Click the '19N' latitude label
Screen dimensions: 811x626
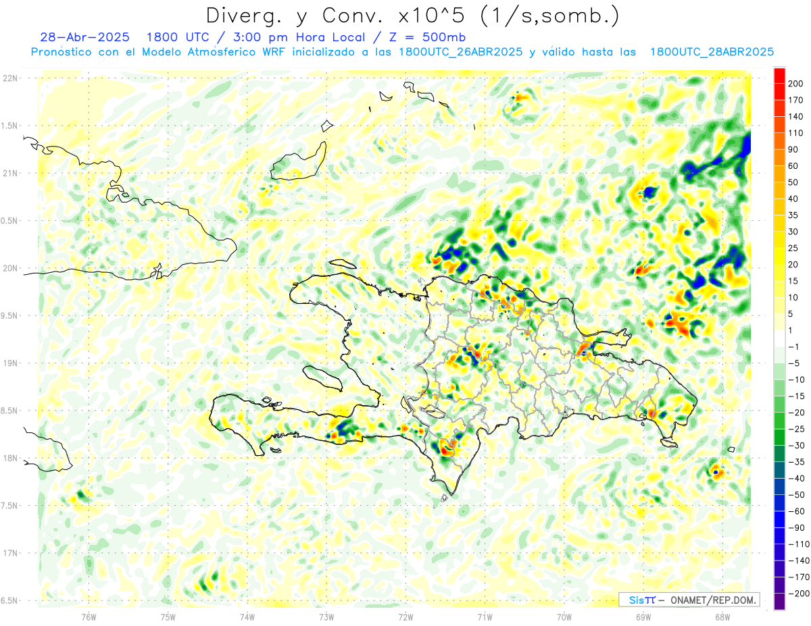[x=10, y=363]
